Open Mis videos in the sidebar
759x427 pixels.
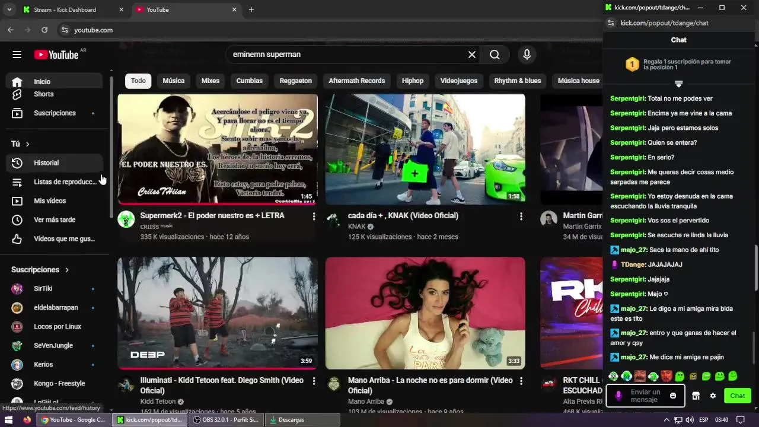coord(55,201)
